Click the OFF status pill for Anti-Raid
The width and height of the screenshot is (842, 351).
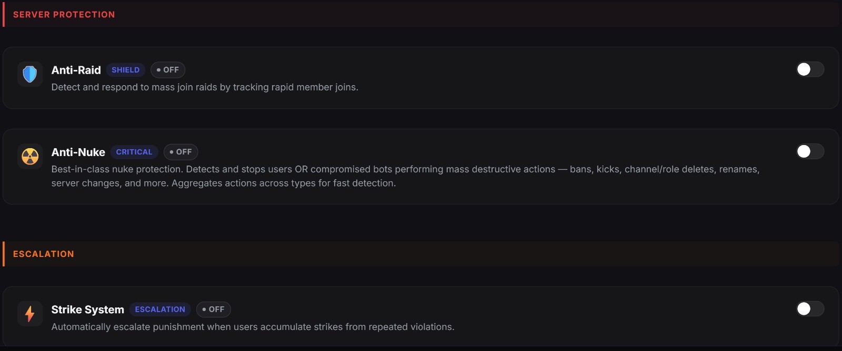coord(168,70)
